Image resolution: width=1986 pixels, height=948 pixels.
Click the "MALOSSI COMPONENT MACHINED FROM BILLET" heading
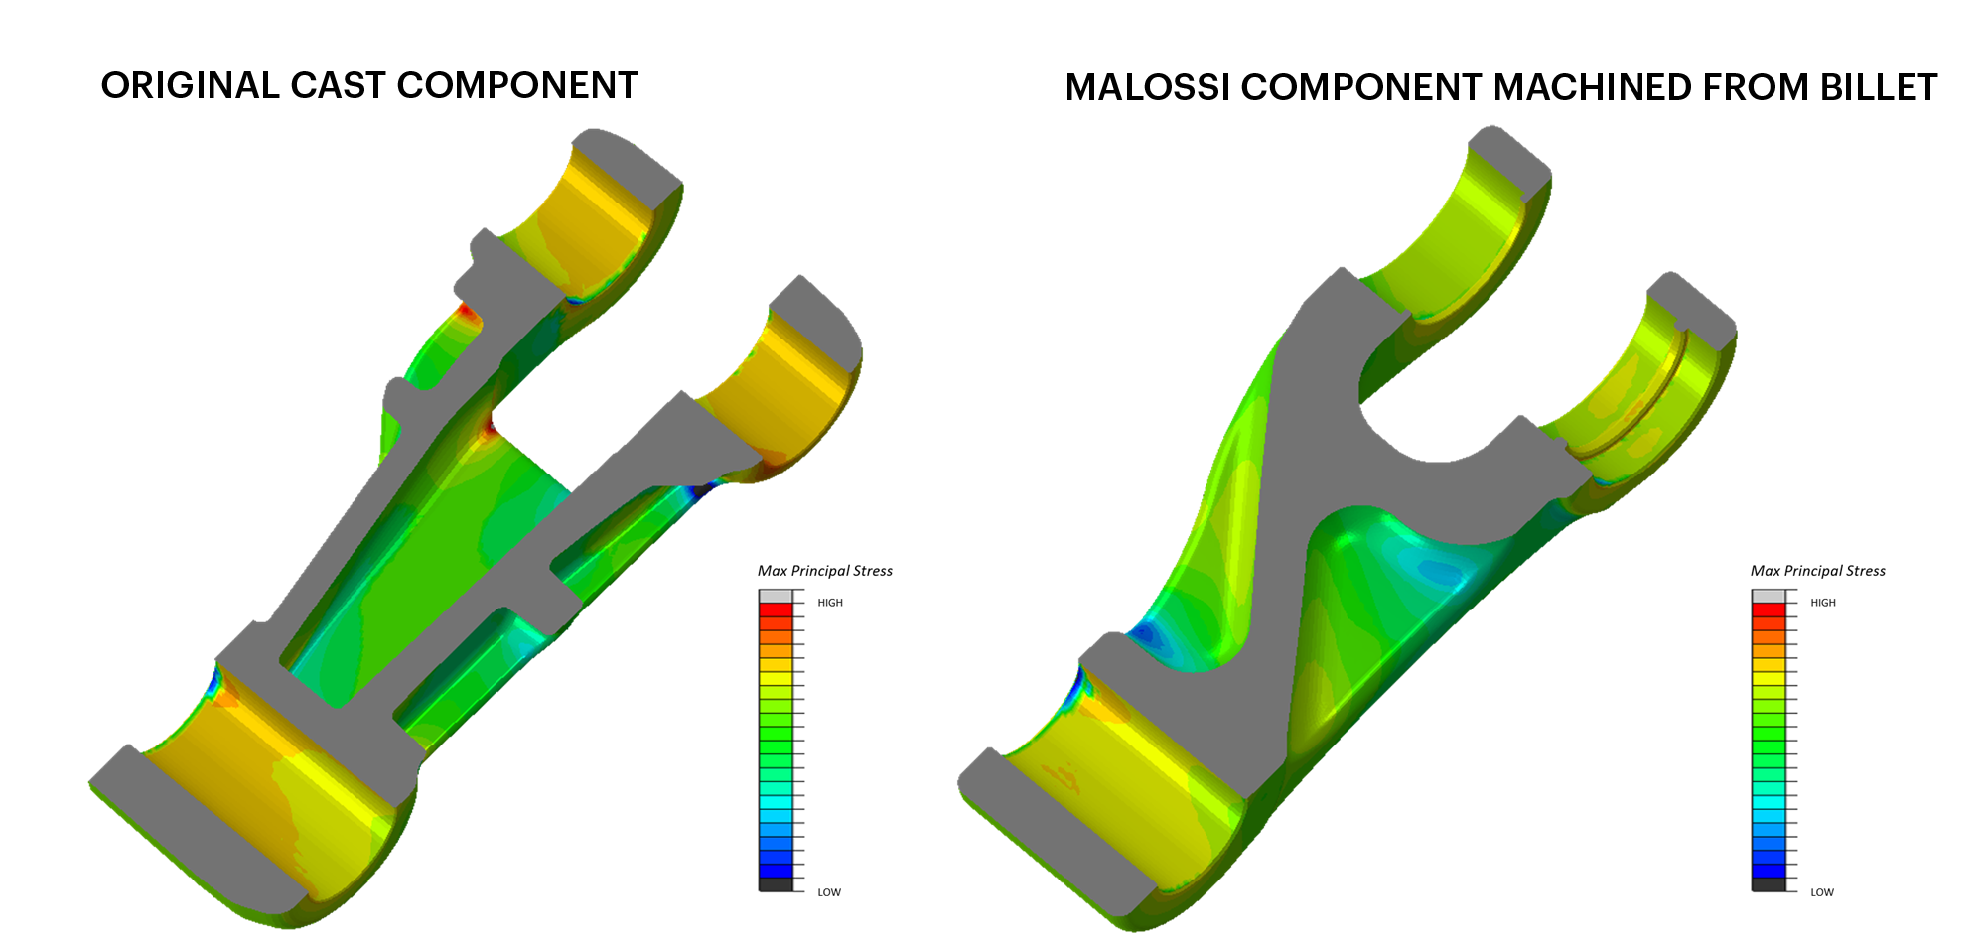(x=1500, y=88)
